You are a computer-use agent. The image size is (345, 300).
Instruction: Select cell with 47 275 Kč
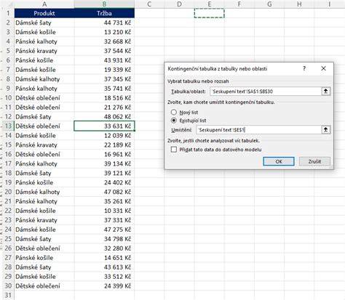click(104, 230)
